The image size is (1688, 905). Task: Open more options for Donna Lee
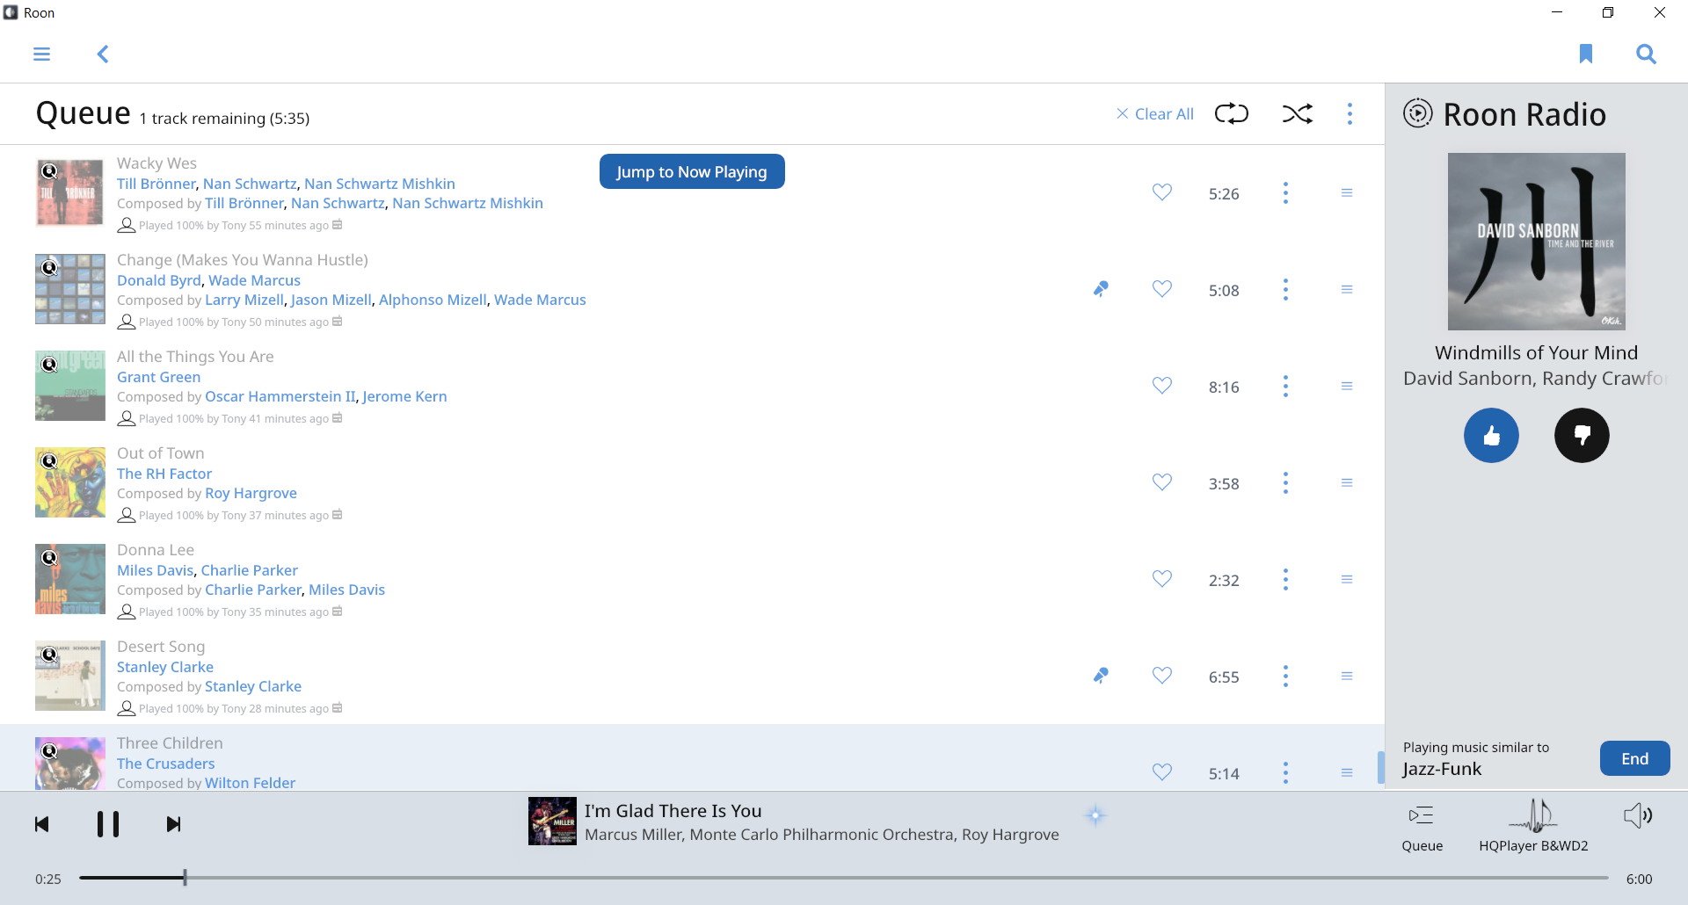tap(1285, 580)
